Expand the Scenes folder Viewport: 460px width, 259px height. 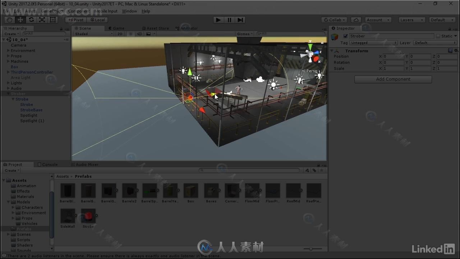[8, 235]
